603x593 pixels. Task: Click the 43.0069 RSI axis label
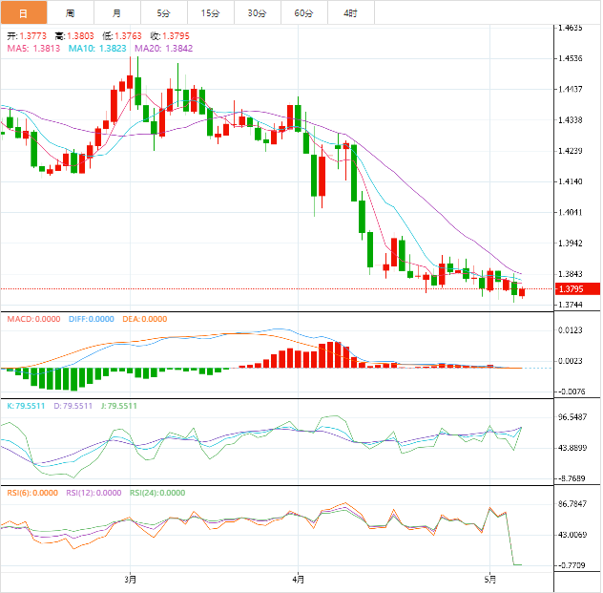[x=572, y=535]
